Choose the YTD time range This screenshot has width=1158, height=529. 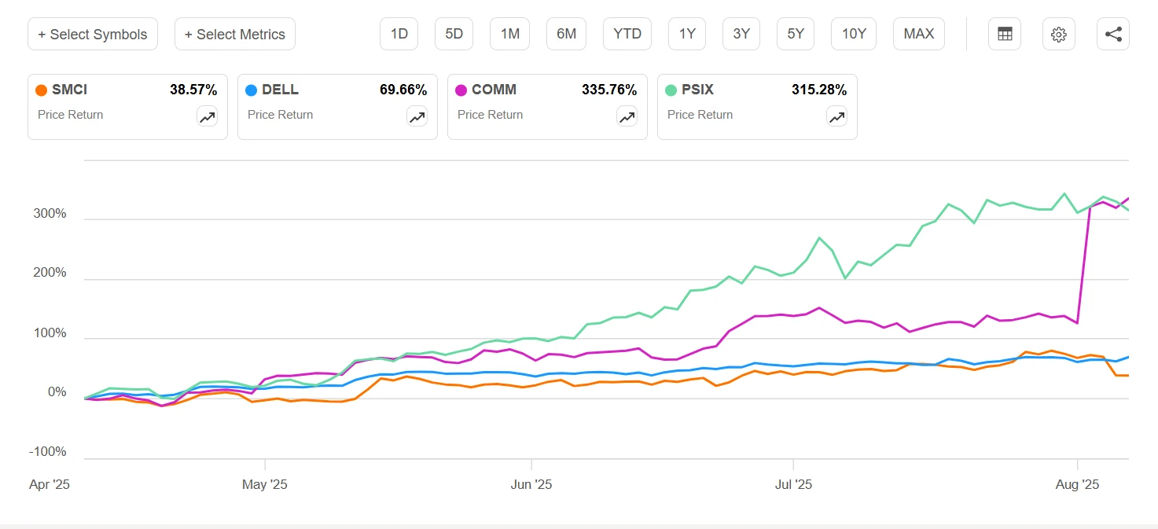627,34
